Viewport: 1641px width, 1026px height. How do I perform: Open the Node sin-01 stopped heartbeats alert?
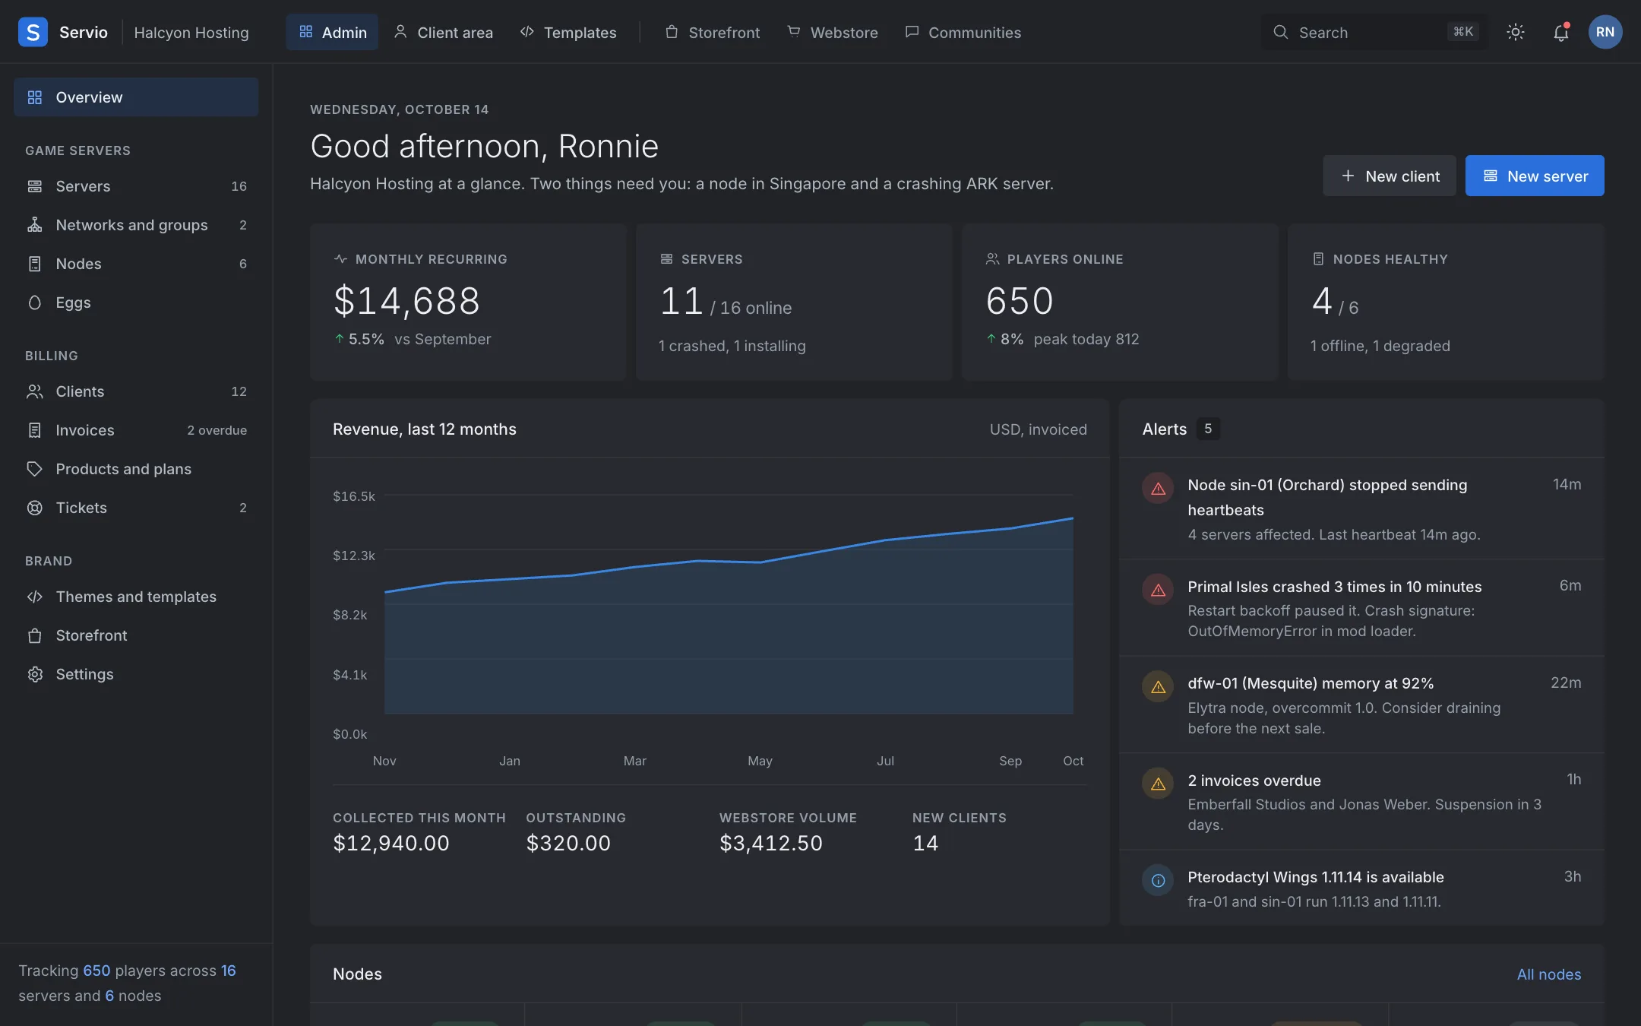tap(1361, 508)
